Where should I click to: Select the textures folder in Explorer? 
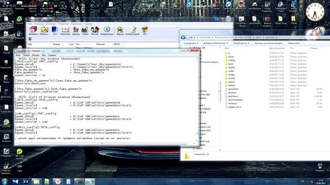coord(232,86)
